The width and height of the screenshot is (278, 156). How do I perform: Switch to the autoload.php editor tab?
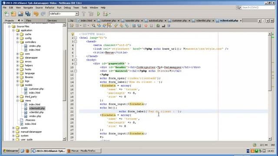coord(156,20)
